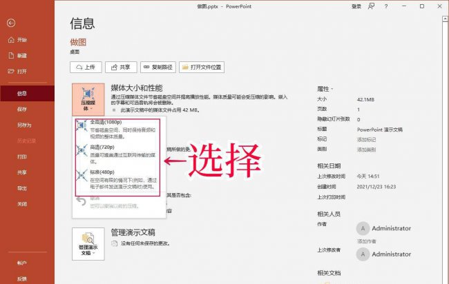Click the 添加类别 field
Image resolution: width=449 pixels, height=284 pixels.
(366, 150)
